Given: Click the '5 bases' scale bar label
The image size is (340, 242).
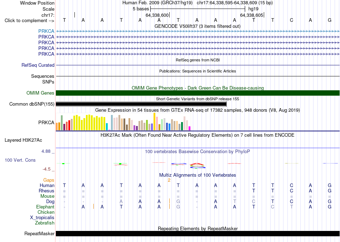Looking at the screenshot, I should pyautogui.click(x=141, y=9).
